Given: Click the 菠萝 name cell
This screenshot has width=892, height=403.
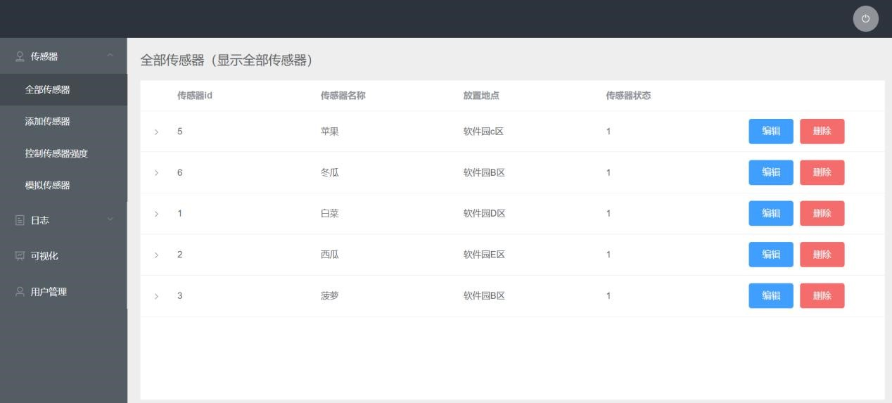Looking at the screenshot, I should tap(329, 296).
